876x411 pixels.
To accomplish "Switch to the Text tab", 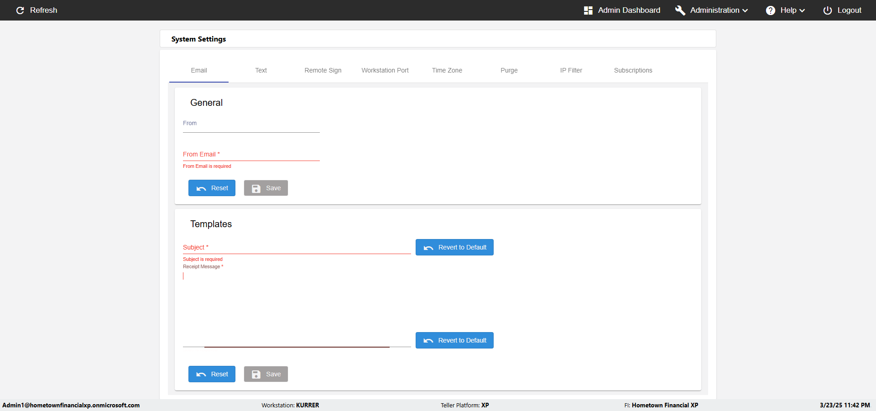I will point(261,70).
